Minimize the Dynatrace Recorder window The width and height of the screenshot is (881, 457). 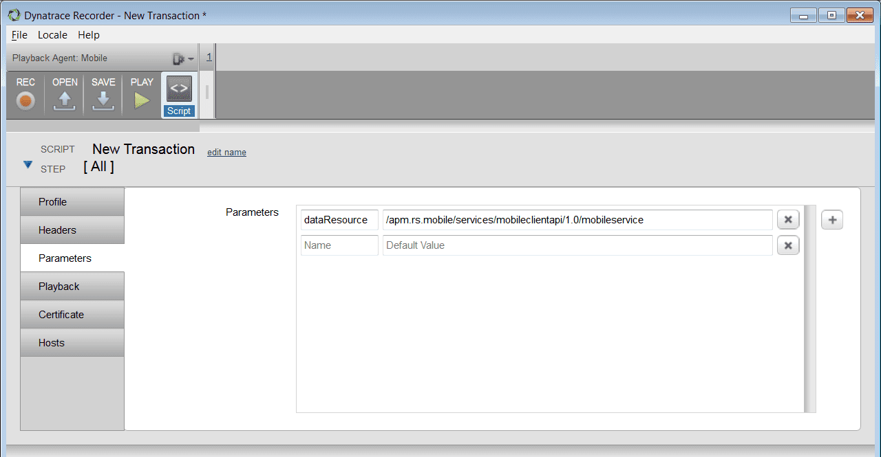click(x=803, y=15)
